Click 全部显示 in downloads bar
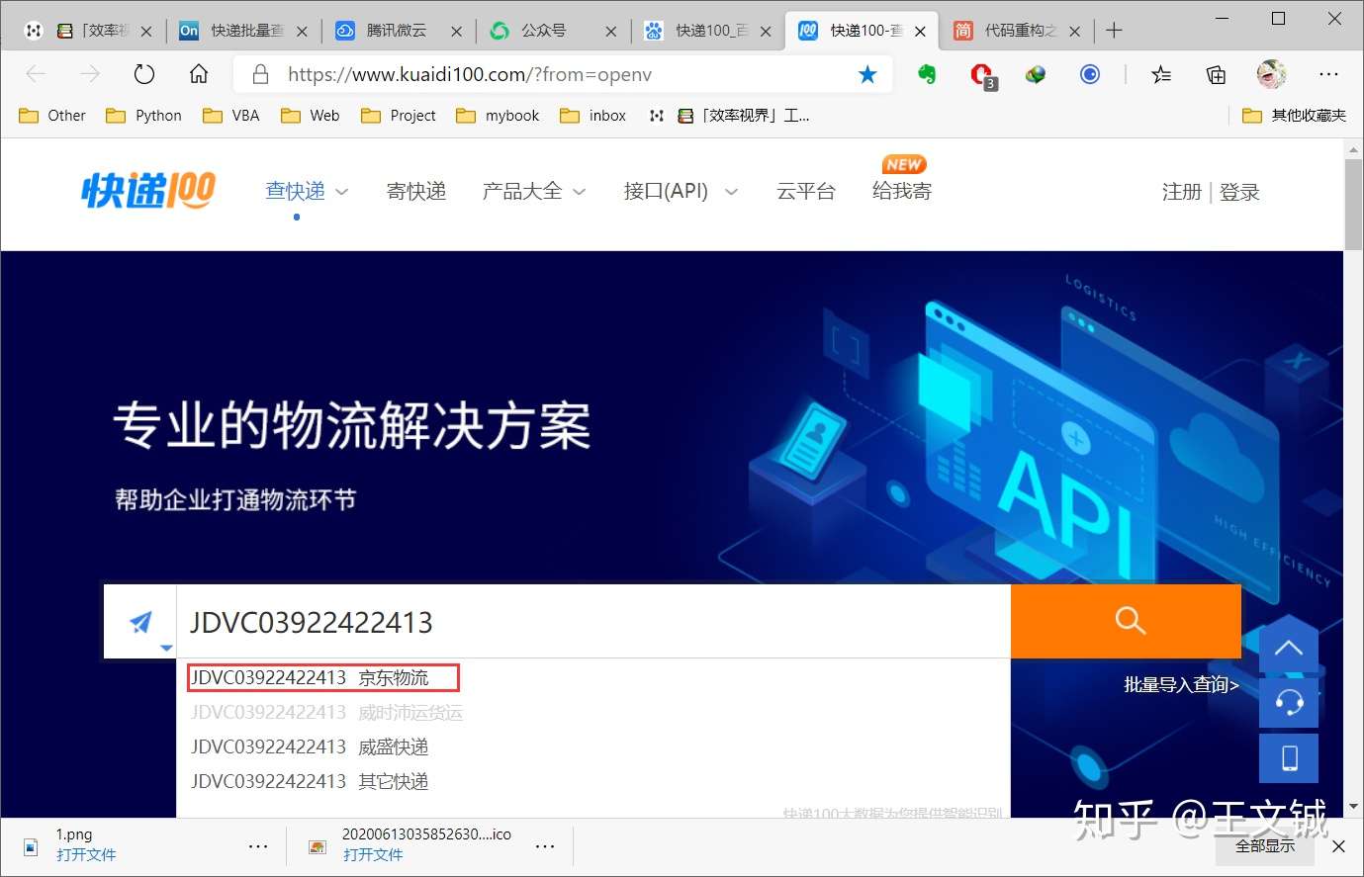The image size is (1364, 877). coord(1265,846)
